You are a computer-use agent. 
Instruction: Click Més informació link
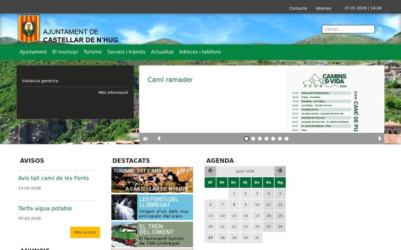click(113, 92)
